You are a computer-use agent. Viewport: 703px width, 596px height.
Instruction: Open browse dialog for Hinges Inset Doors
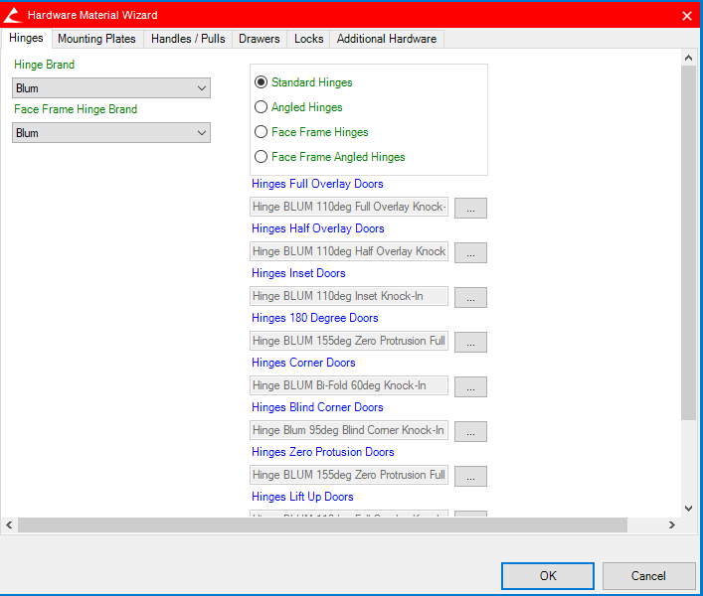coord(470,297)
